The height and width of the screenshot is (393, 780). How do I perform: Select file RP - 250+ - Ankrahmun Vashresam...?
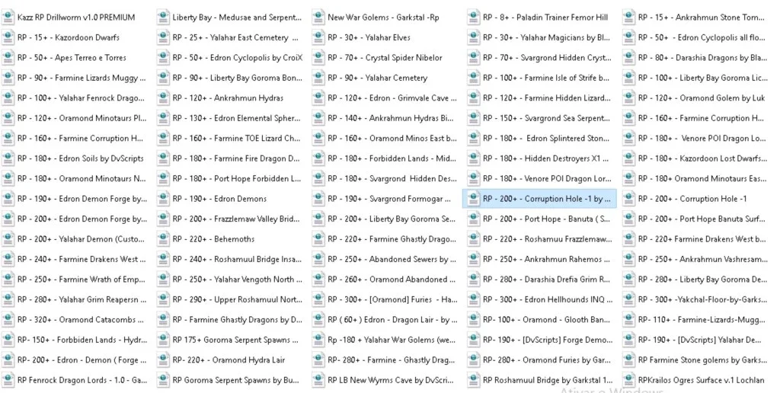pyautogui.click(x=702, y=259)
